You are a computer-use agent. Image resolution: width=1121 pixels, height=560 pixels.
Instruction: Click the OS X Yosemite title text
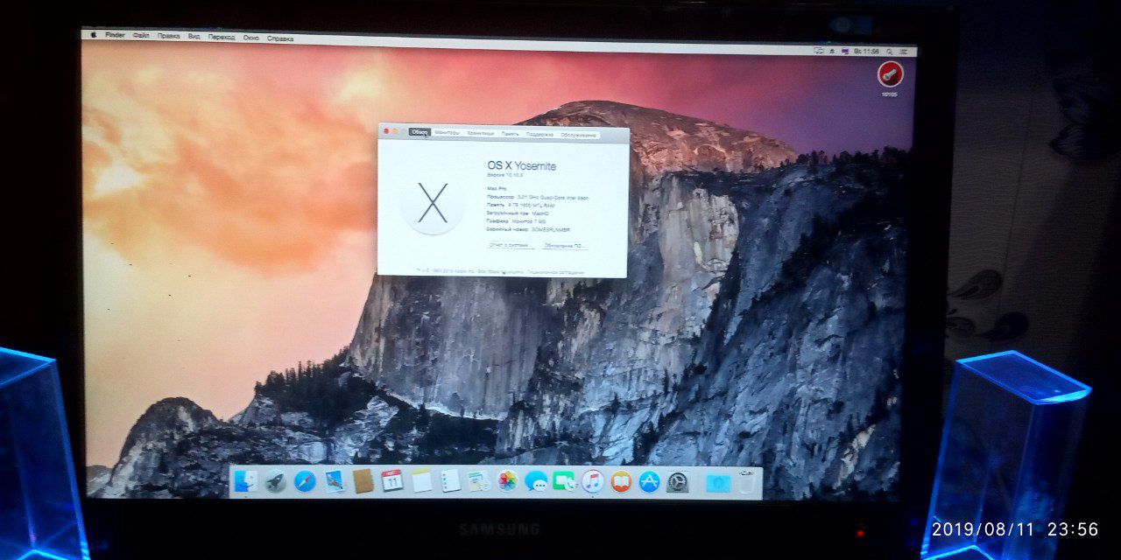(522, 165)
